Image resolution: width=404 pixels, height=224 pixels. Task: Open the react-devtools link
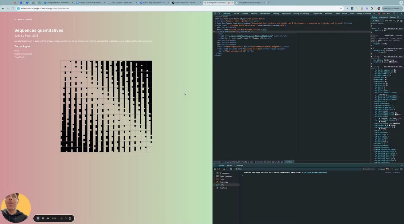(x=314, y=172)
